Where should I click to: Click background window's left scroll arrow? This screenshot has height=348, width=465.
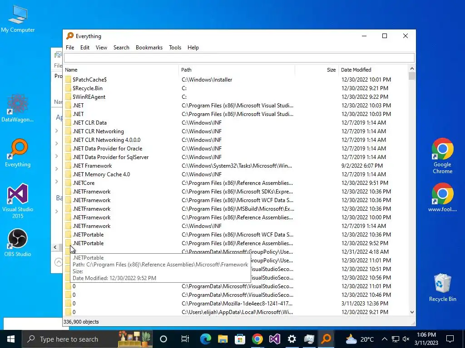(55, 247)
